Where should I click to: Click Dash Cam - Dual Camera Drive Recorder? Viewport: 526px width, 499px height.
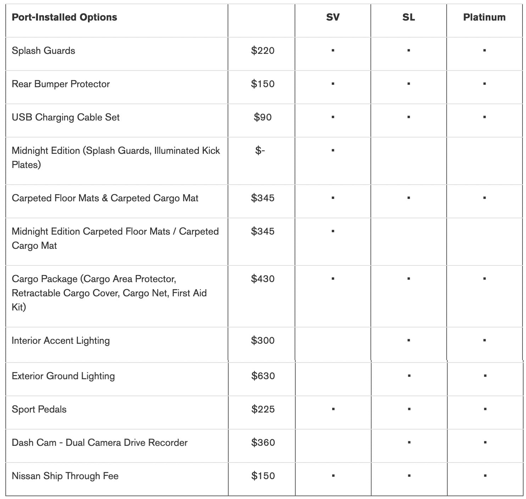100,443
